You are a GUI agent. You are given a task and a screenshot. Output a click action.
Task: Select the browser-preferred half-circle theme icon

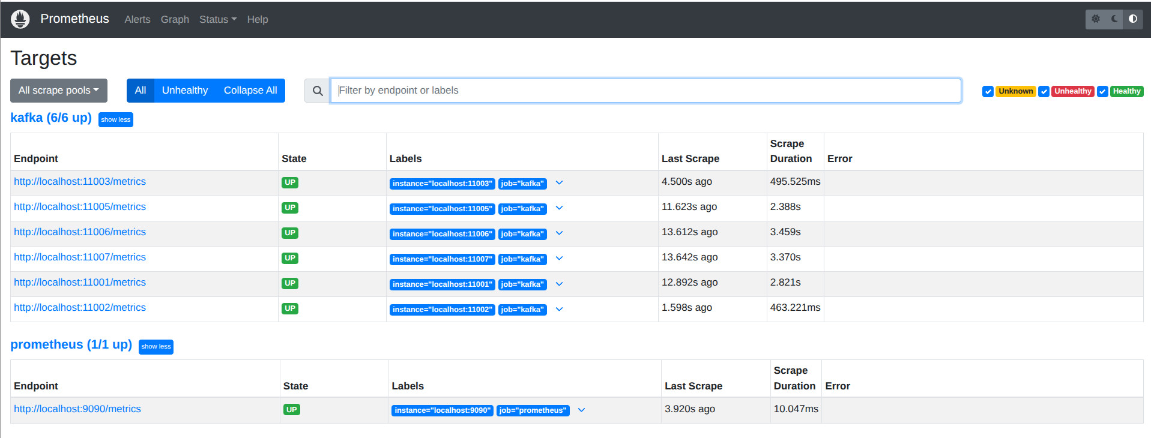coord(1133,19)
